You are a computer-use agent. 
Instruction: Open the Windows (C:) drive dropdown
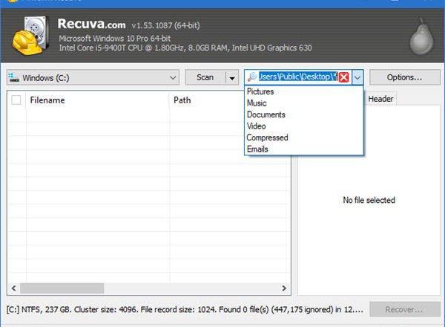pos(93,77)
